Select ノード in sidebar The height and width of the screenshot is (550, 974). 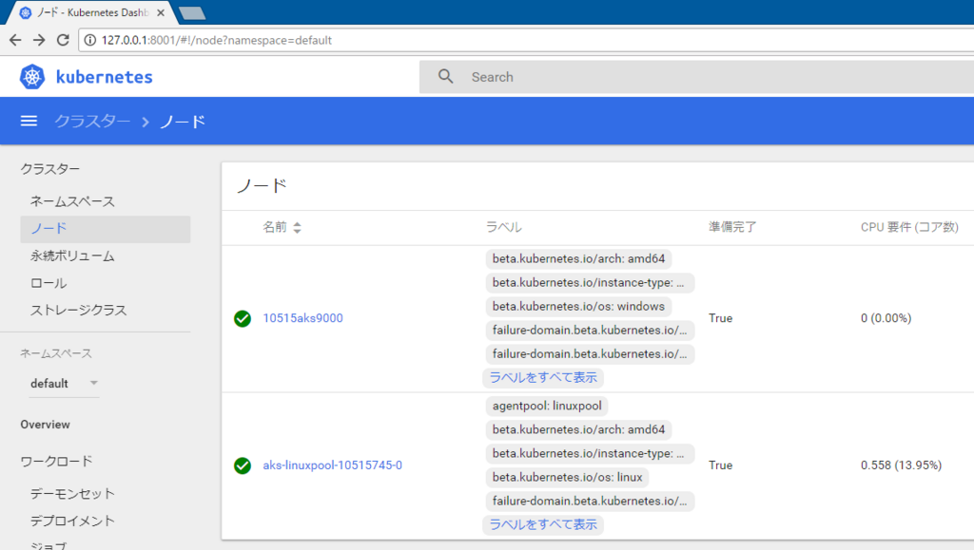click(x=105, y=229)
